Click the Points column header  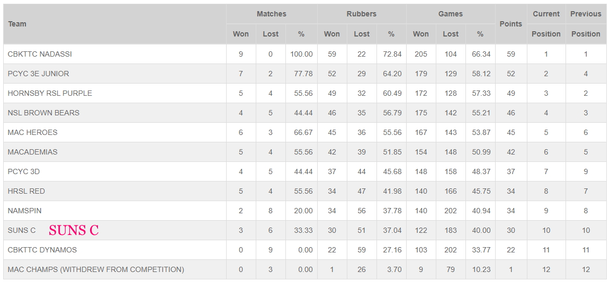pyautogui.click(x=511, y=24)
